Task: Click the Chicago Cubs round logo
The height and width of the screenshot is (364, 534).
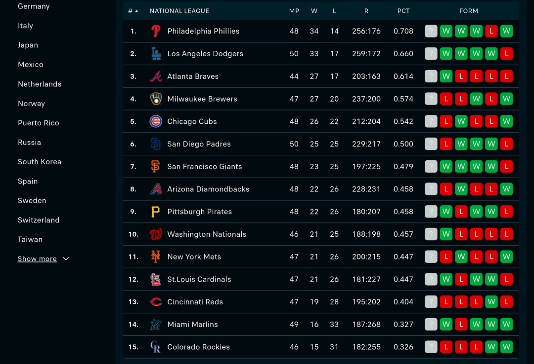Action: coord(156,121)
